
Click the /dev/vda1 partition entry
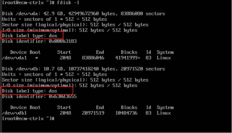[86, 58]
